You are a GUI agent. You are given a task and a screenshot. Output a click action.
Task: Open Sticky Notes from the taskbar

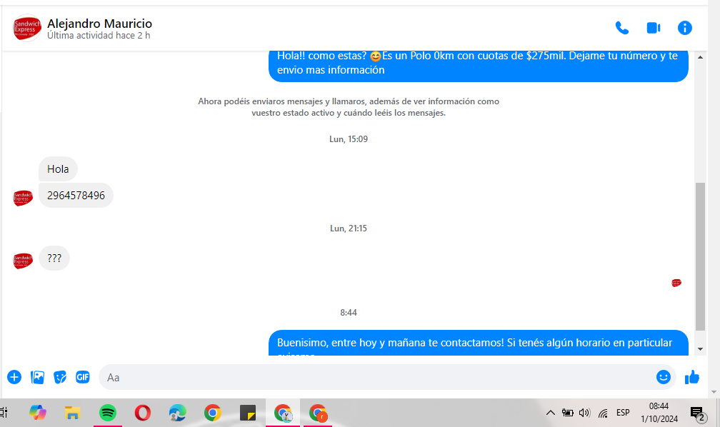click(247, 413)
